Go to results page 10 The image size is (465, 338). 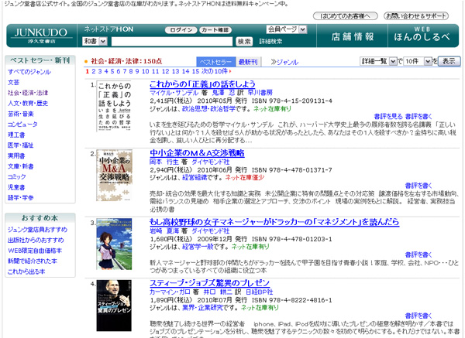146,71
